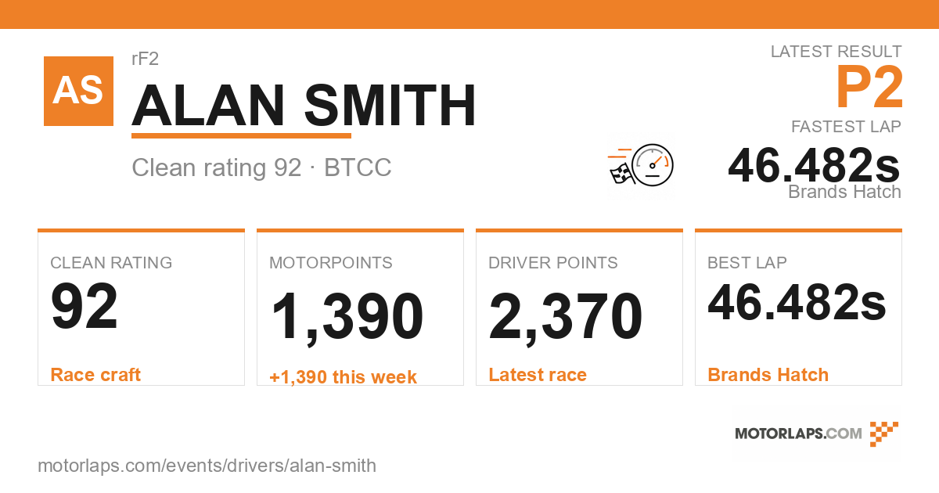Click the ALAN SMITH driver name heading
Viewport: 939px width, 493px height.
point(304,106)
